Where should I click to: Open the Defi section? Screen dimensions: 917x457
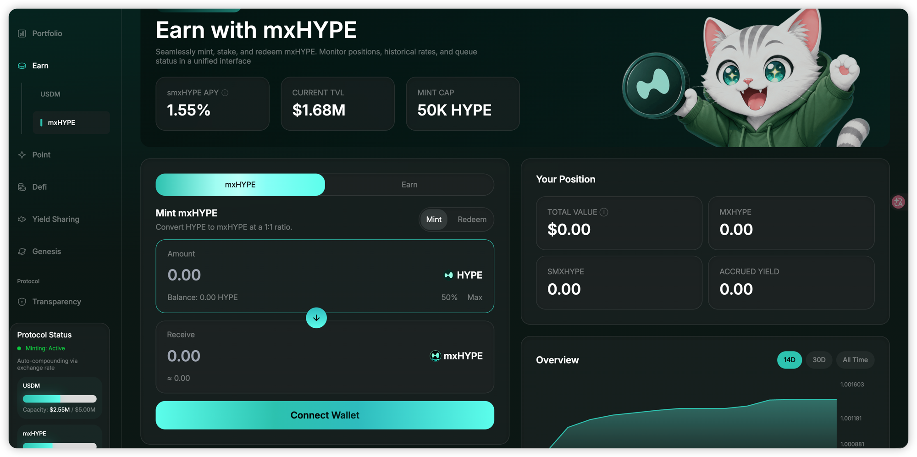pos(39,187)
